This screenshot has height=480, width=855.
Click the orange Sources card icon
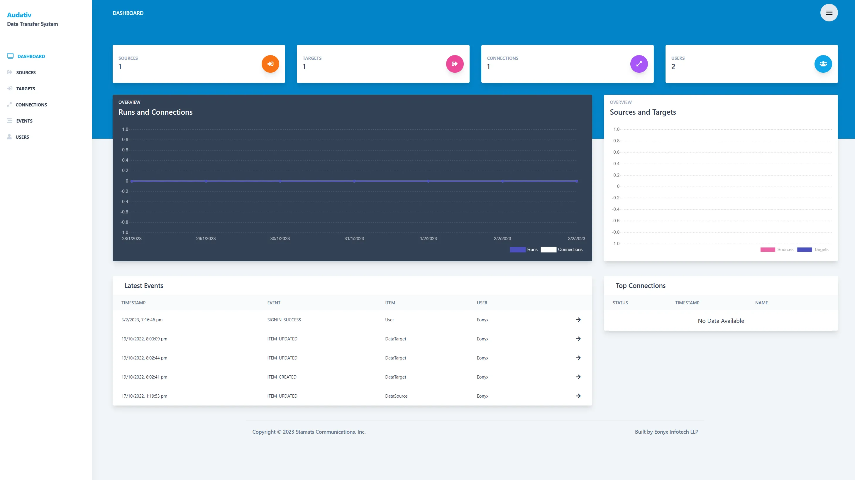click(270, 64)
